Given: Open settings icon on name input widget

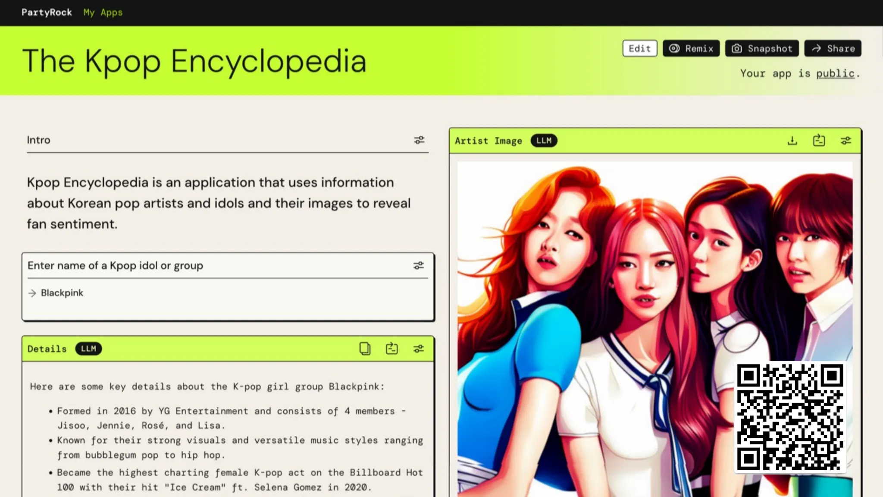Looking at the screenshot, I should coord(418,266).
